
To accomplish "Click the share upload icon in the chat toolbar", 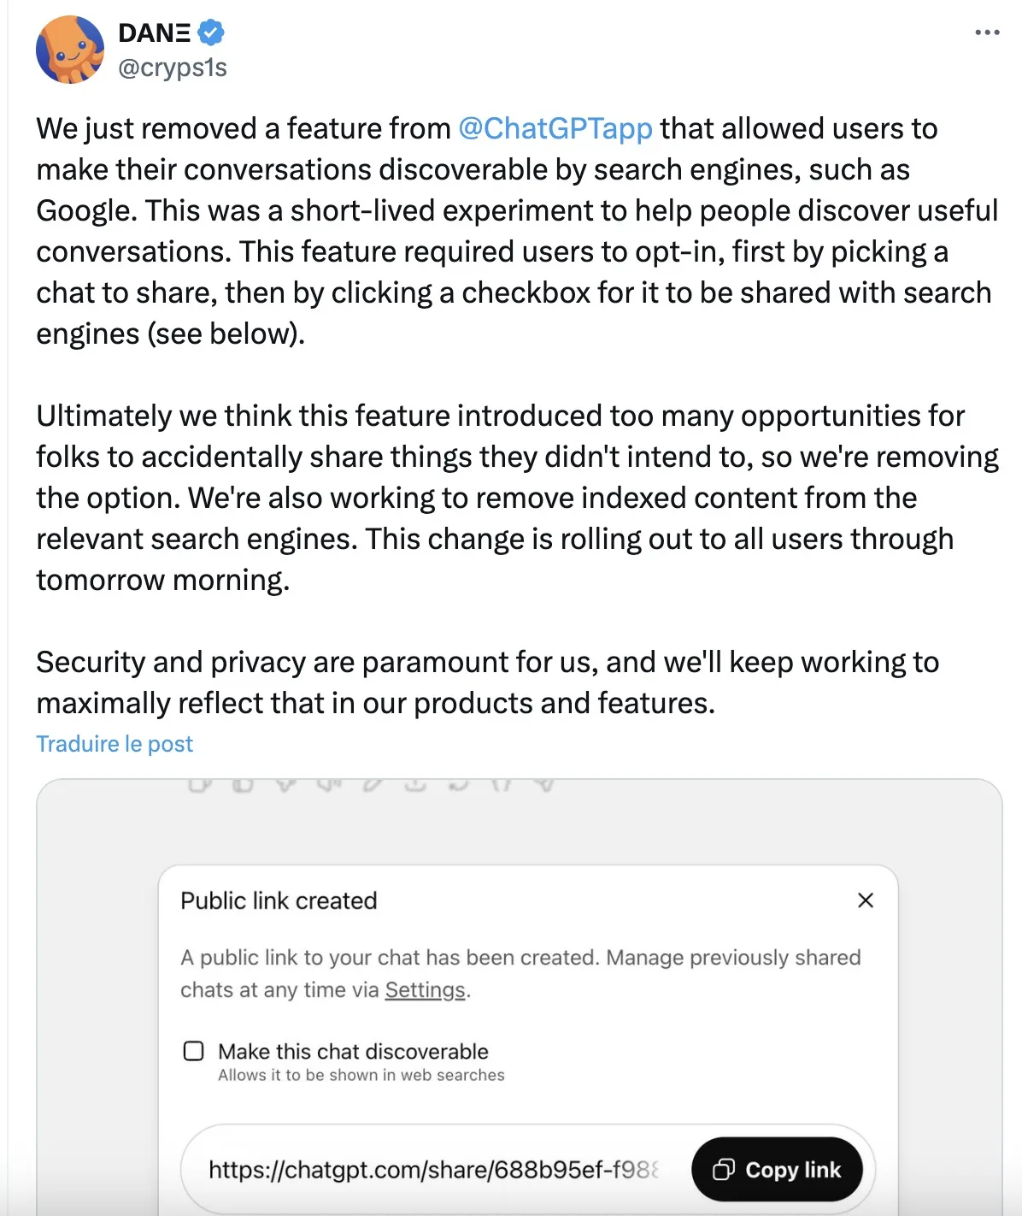I will (415, 783).
